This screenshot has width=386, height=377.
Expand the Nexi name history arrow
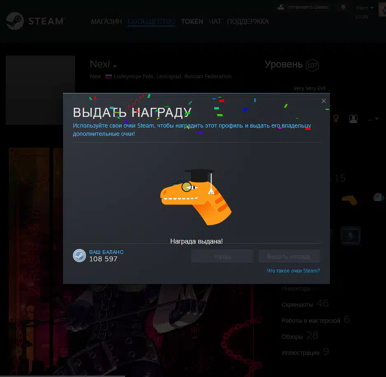115,66
